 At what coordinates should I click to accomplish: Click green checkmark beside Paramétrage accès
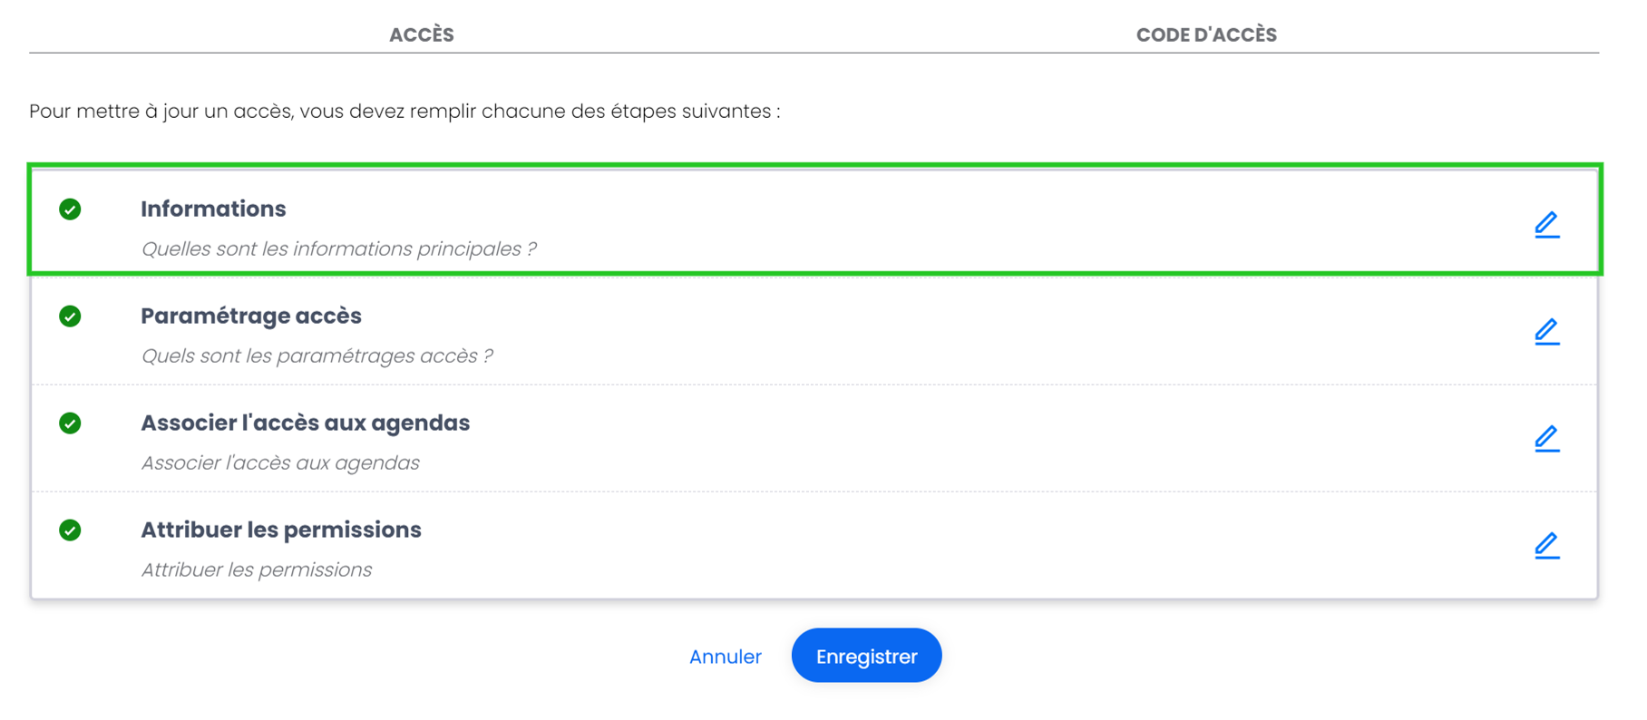(70, 316)
